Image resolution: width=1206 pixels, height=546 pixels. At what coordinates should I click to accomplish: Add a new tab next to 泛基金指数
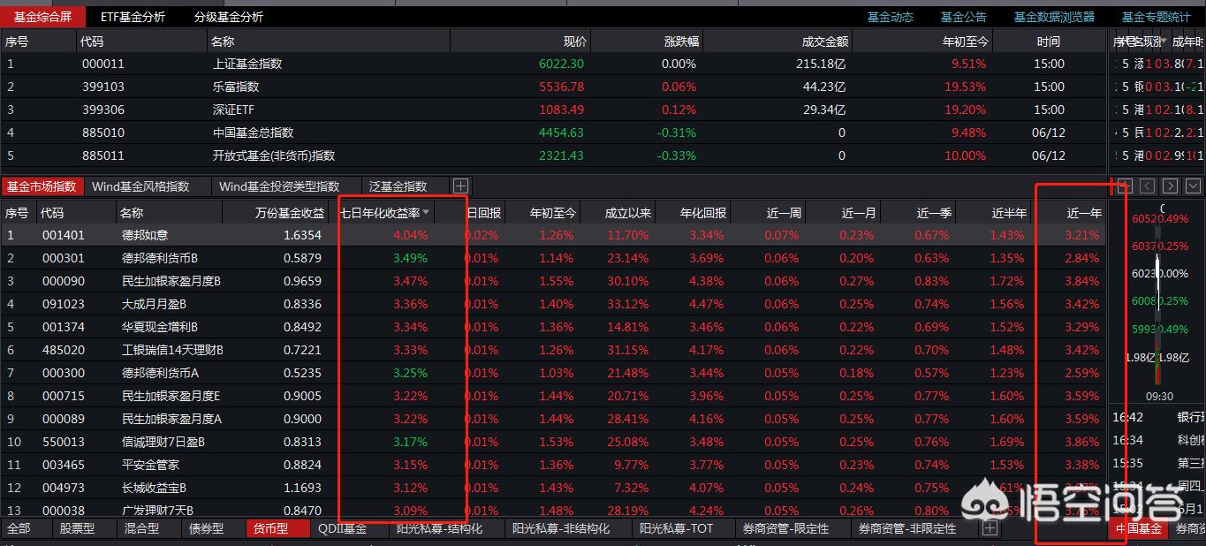[x=460, y=186]
